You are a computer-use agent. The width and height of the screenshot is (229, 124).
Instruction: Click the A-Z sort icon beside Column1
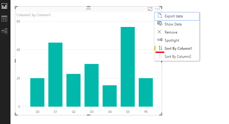(160, 48)
